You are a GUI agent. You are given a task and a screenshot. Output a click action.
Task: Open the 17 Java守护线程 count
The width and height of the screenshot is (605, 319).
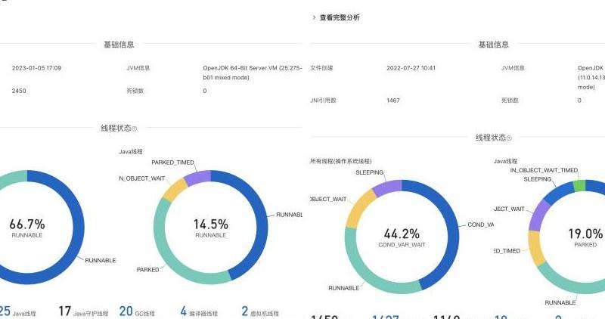coord(83,312)
